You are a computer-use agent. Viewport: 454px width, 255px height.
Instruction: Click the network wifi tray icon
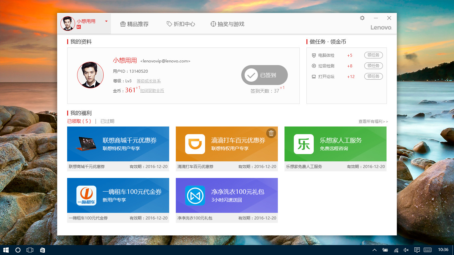396,250
